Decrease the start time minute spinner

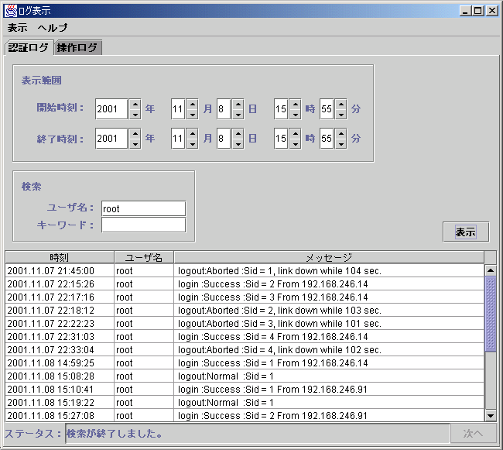point(341,115)
